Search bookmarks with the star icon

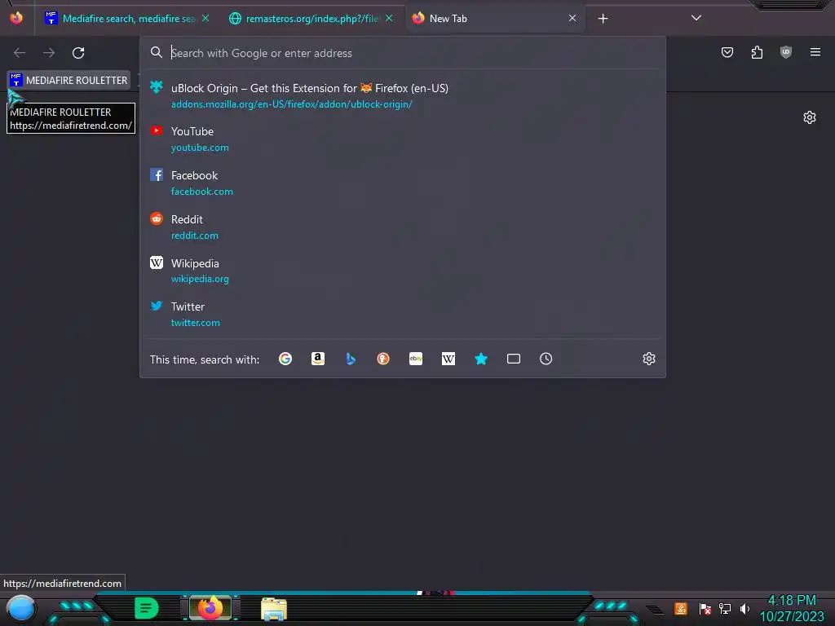pyautogui.click(x=481, y=359)
